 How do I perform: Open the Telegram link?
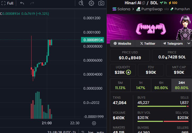[x=173, y=44]
